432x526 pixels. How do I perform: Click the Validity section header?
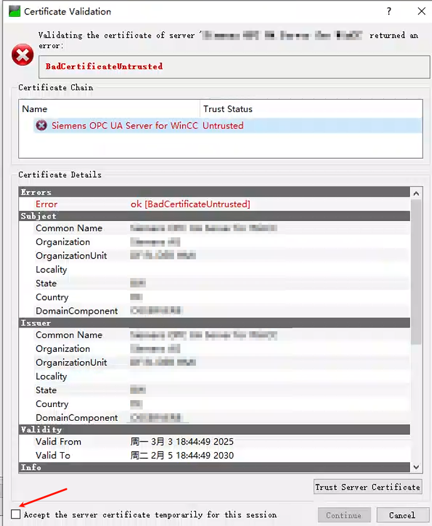point(214,430)
